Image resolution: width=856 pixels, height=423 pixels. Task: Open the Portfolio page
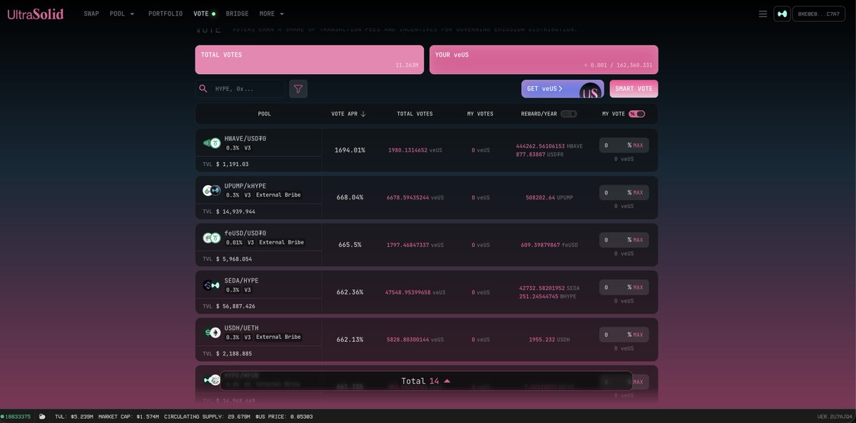[165, 14]
